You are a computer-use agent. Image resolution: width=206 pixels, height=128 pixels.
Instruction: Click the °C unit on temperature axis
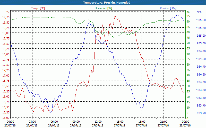point(8,12)
